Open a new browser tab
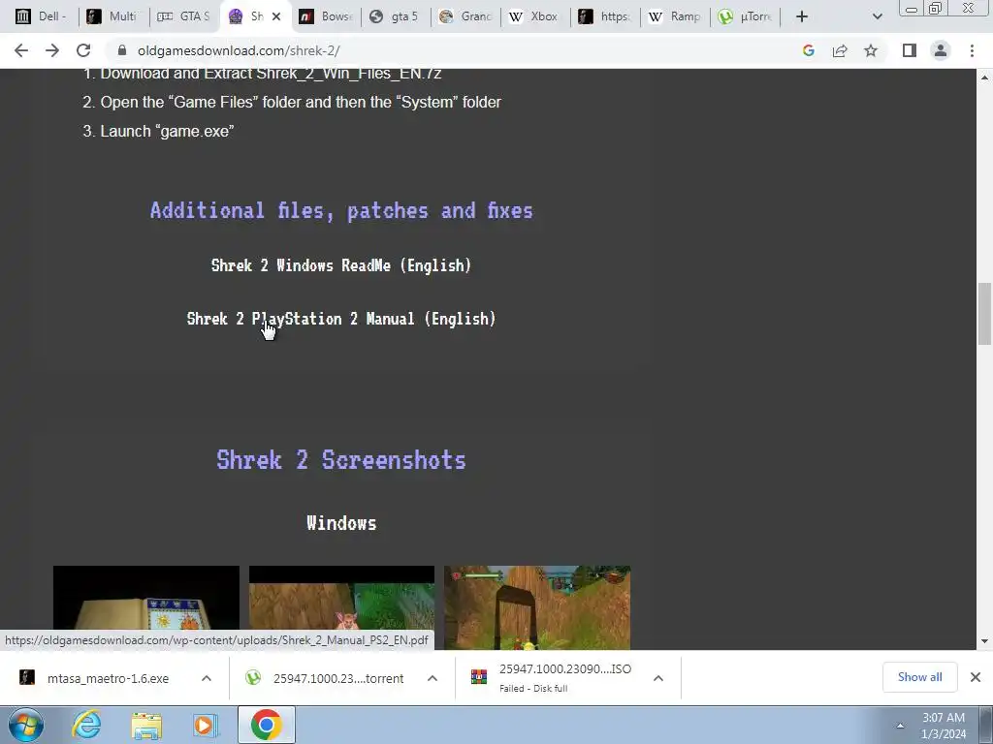Screen dimensions: 993x744 [x=802, y=16]
